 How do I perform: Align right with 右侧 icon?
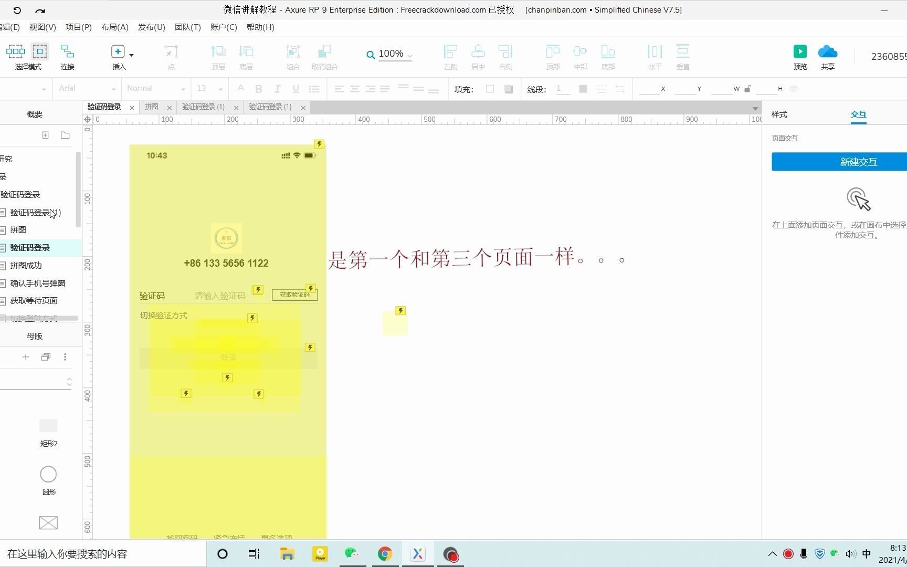[x=505, y=51]
